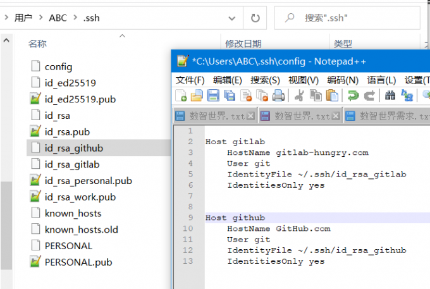
Task: Click the Save All toolbar icon
Action: tap(229, 95)
